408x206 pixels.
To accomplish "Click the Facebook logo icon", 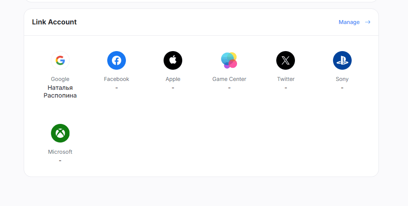I will [117, 60].
